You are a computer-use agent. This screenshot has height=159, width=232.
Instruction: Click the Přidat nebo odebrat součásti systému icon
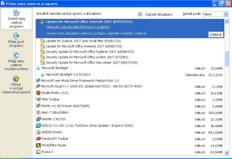point(16,55)
